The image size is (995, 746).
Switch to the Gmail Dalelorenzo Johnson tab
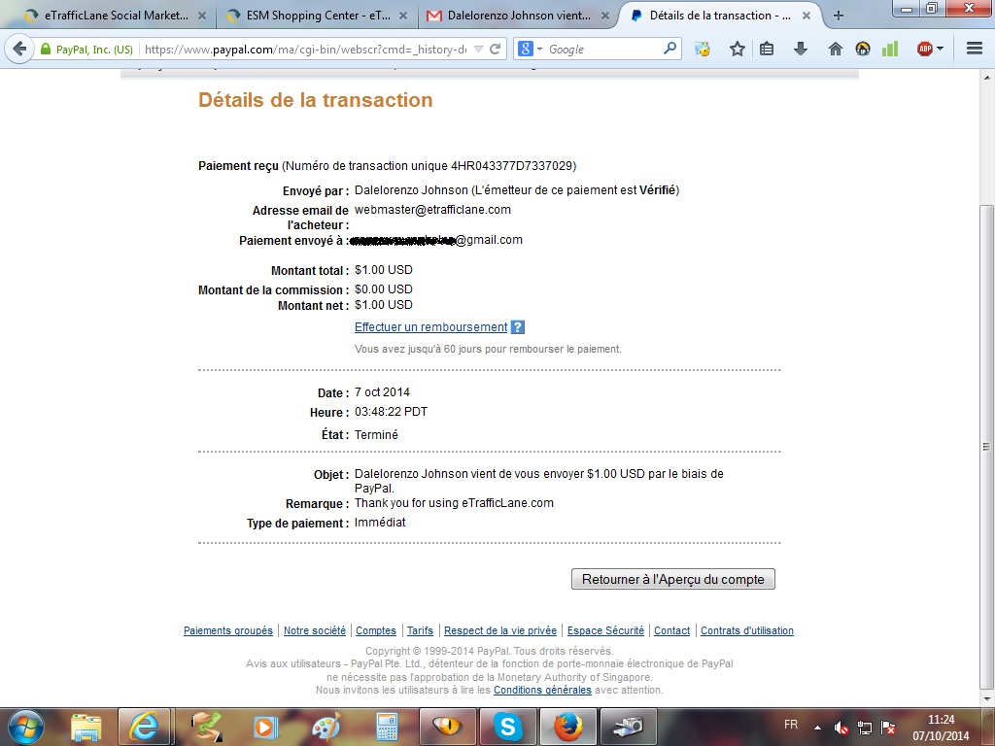pos(517,16)
